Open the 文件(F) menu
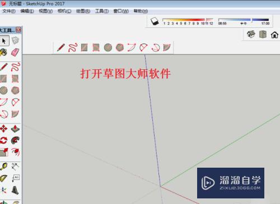The image size is (280, 204). pos(9,11)
